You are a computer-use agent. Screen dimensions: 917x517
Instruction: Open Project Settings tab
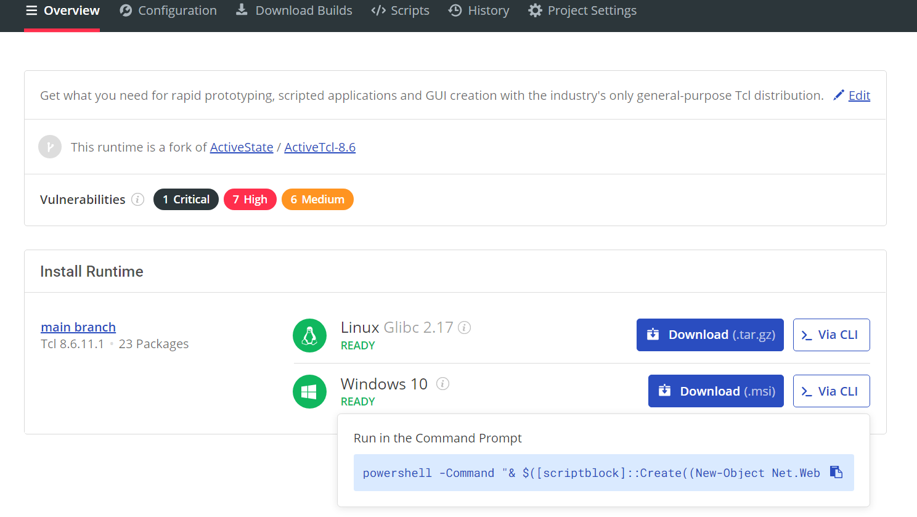click(x=582, y=10)
